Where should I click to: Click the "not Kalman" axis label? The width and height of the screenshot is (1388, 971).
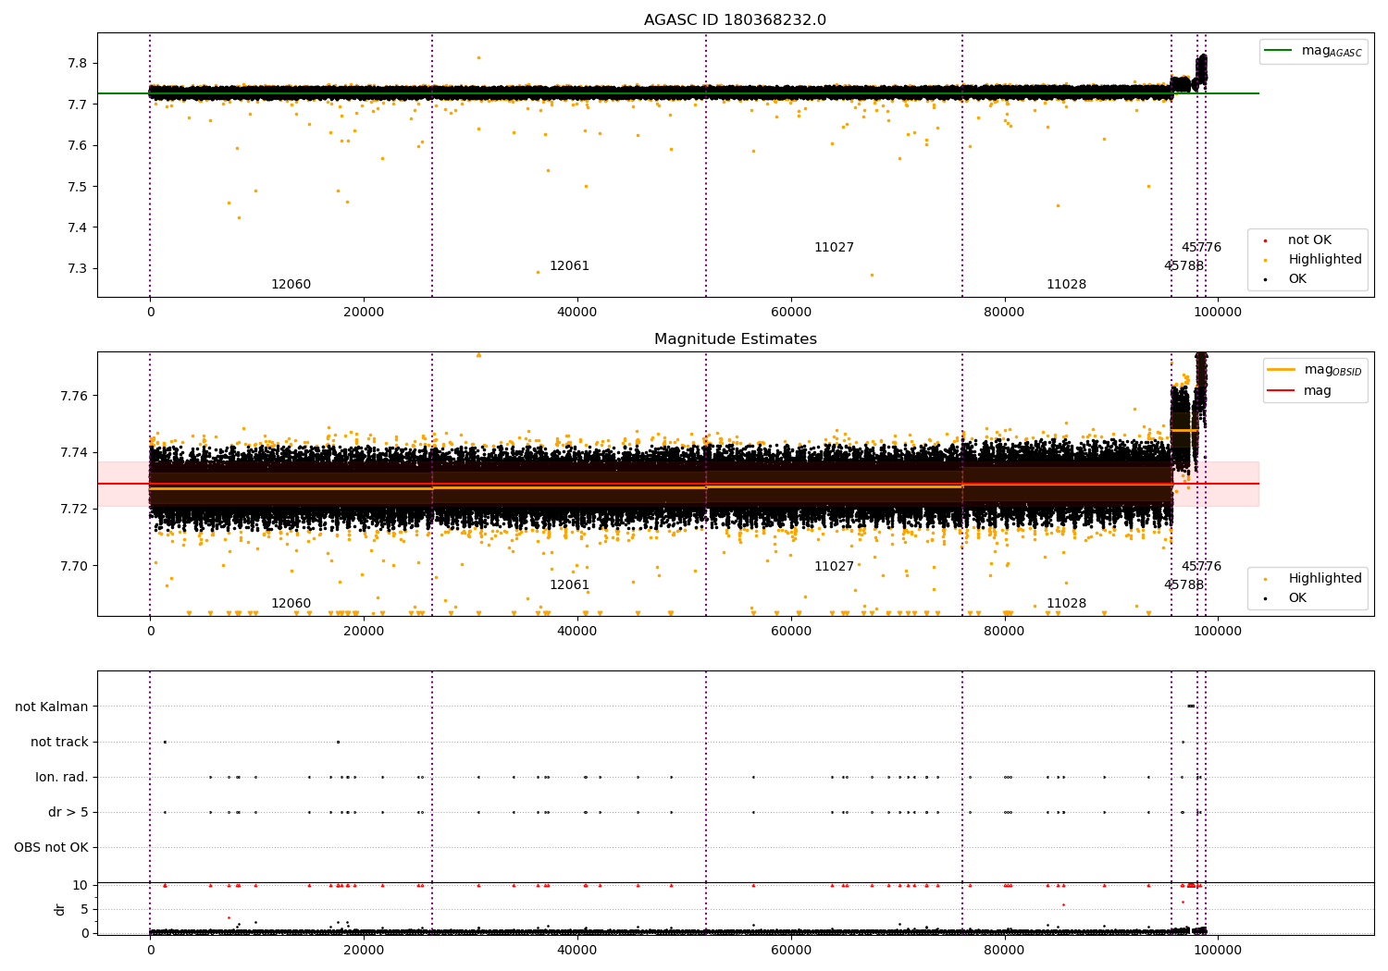click(x=52, y=707)
